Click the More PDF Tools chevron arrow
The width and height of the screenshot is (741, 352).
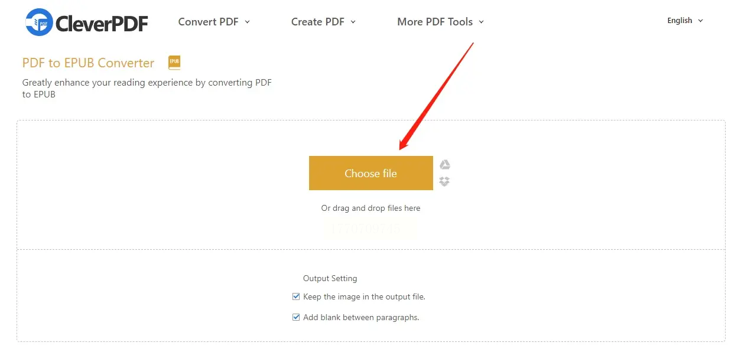pos(481,22)
